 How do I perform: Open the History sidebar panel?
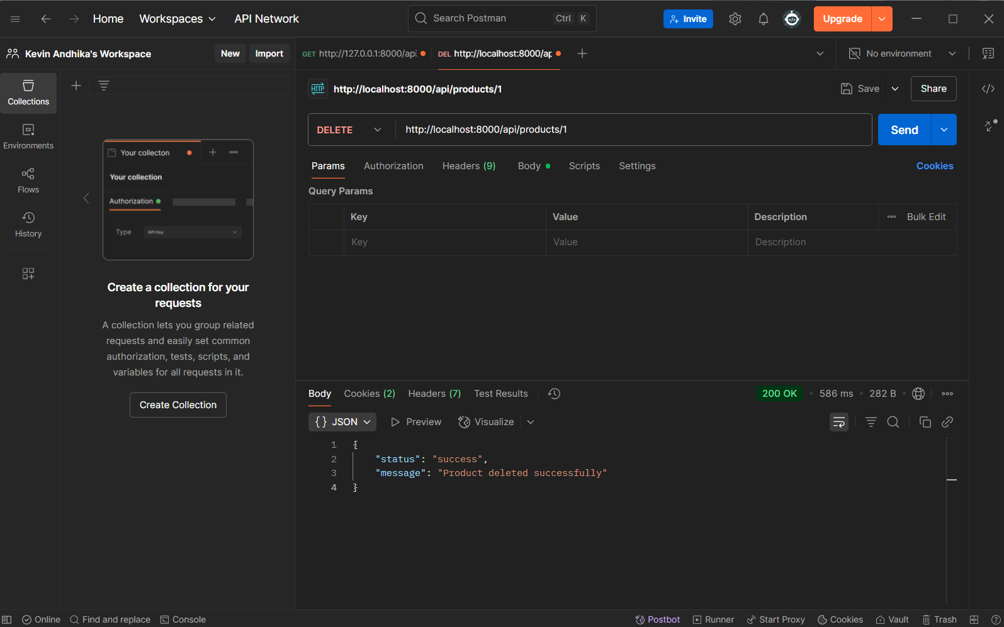(x=28, y=225)
